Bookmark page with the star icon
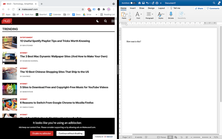The image size is (222, 139). pyautogui.click(x=83, y=9)
